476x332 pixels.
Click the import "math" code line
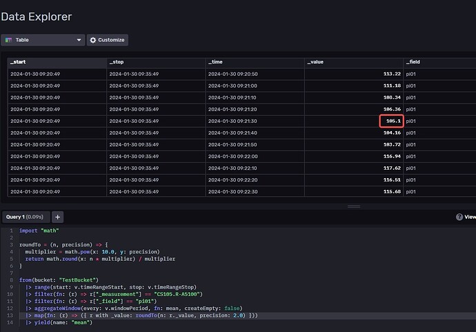click(x=39, y=231)
